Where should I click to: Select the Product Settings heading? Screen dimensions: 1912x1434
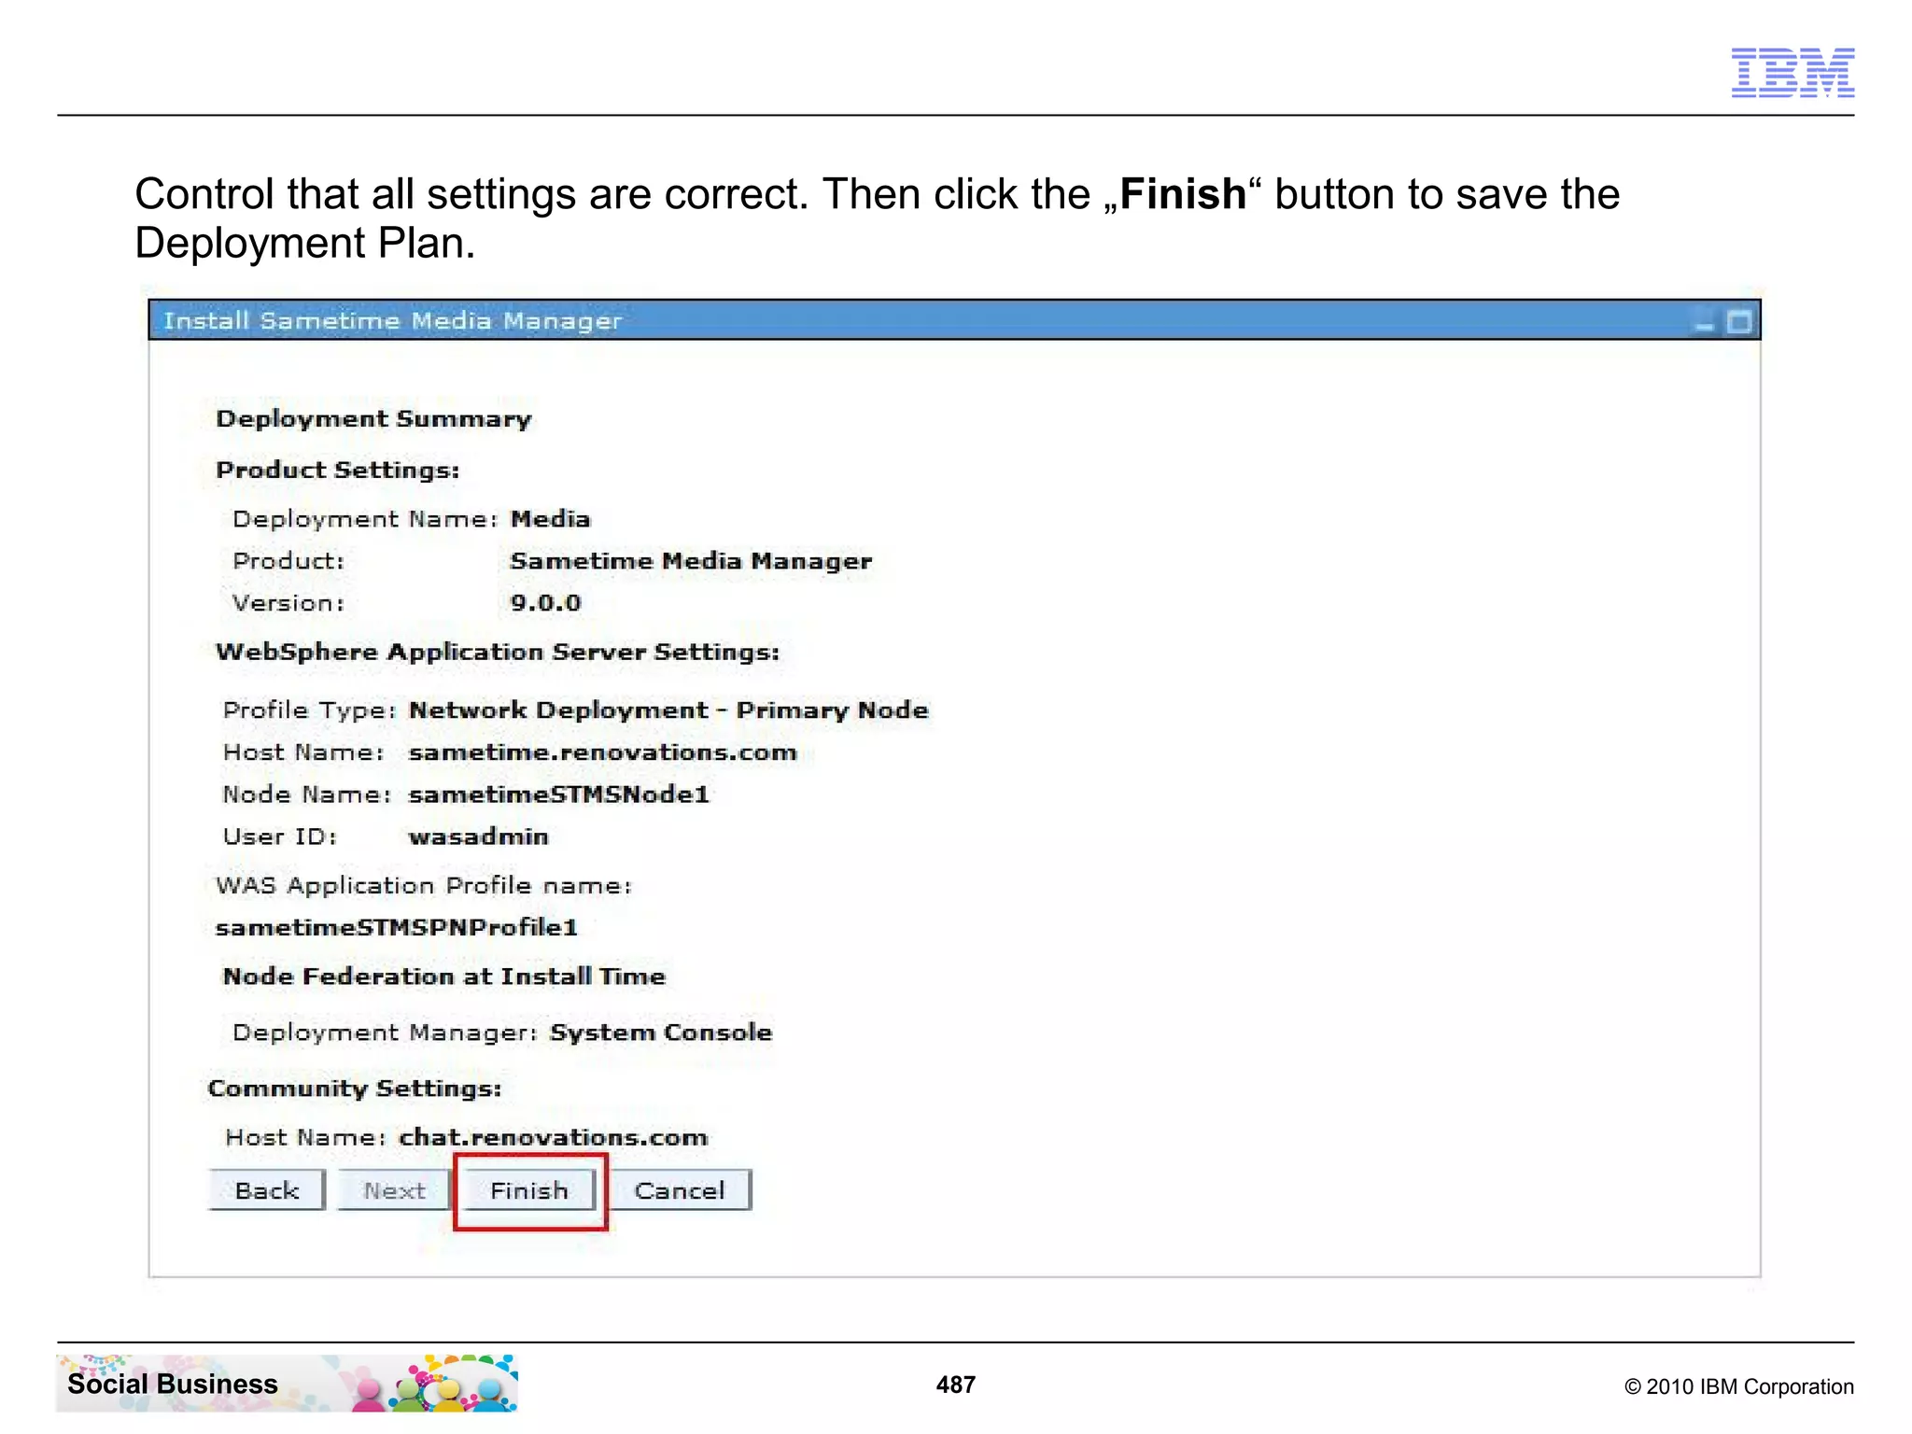338,470
